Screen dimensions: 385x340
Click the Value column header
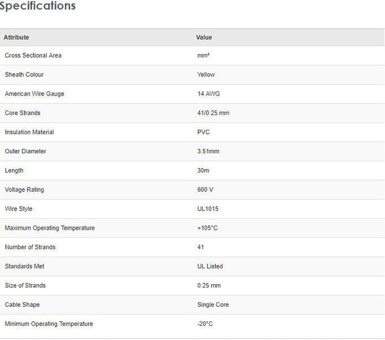pyautogui.click(x=204, y=38)
